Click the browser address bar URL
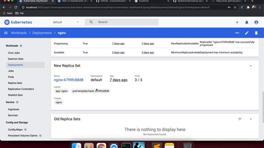 click(118, 7)
